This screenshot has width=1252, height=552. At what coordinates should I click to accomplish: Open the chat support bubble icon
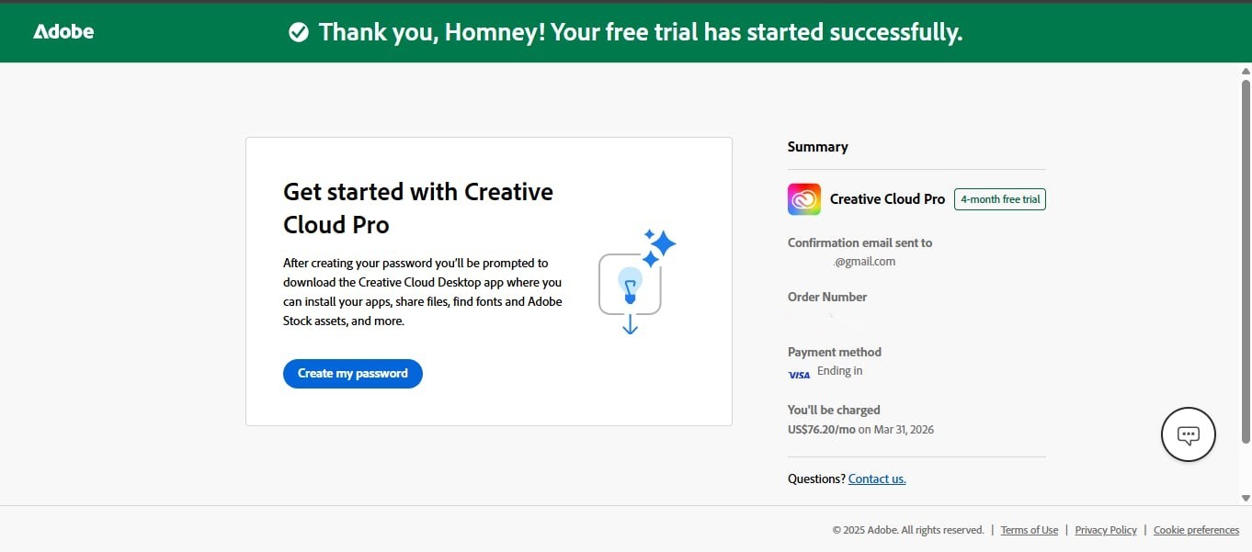1188,434
